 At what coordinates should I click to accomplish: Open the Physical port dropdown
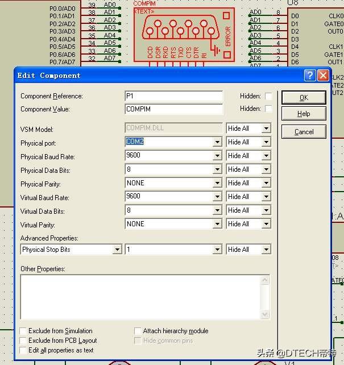(x=217, y=142)
